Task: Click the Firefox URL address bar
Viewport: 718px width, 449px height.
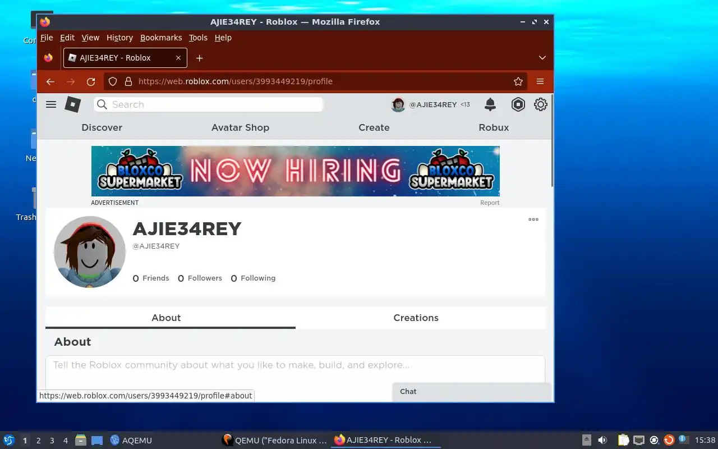Action: (314, 81)
